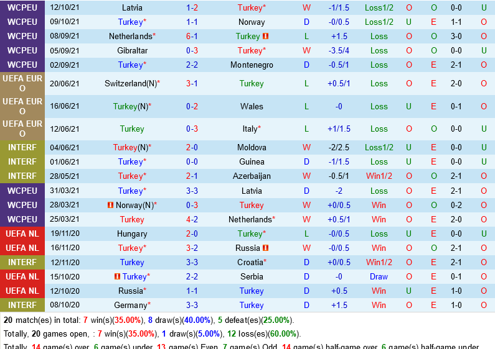Screen dimensions: 495x349
Task: Open Norway team in the 09/10/21 row
Action: click(x=252, y=22)
